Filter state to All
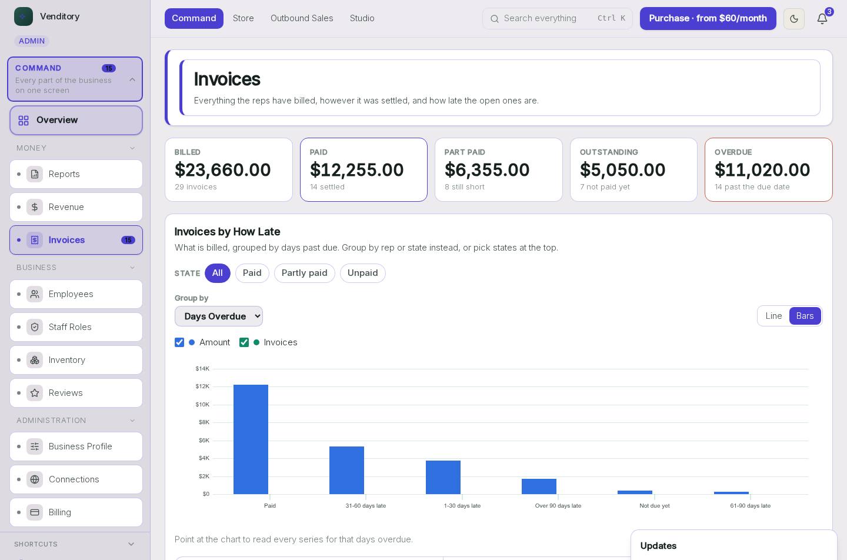The width and height of the screenshot is (847, 560). click(x=218, y=273)
